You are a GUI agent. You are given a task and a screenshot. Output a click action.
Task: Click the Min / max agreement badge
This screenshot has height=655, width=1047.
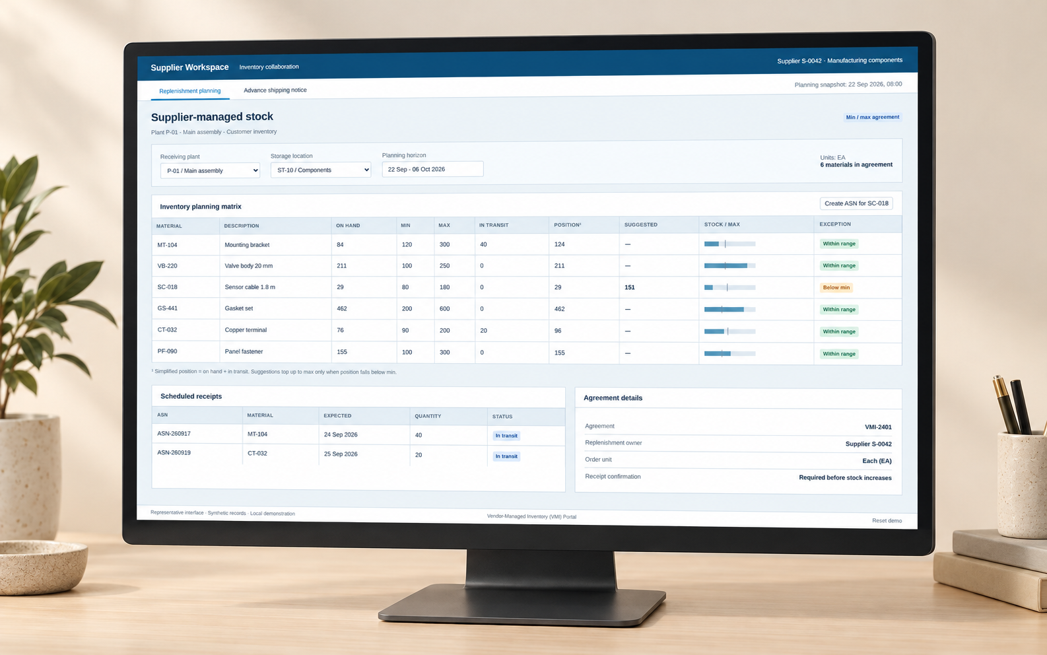[873, 117]
